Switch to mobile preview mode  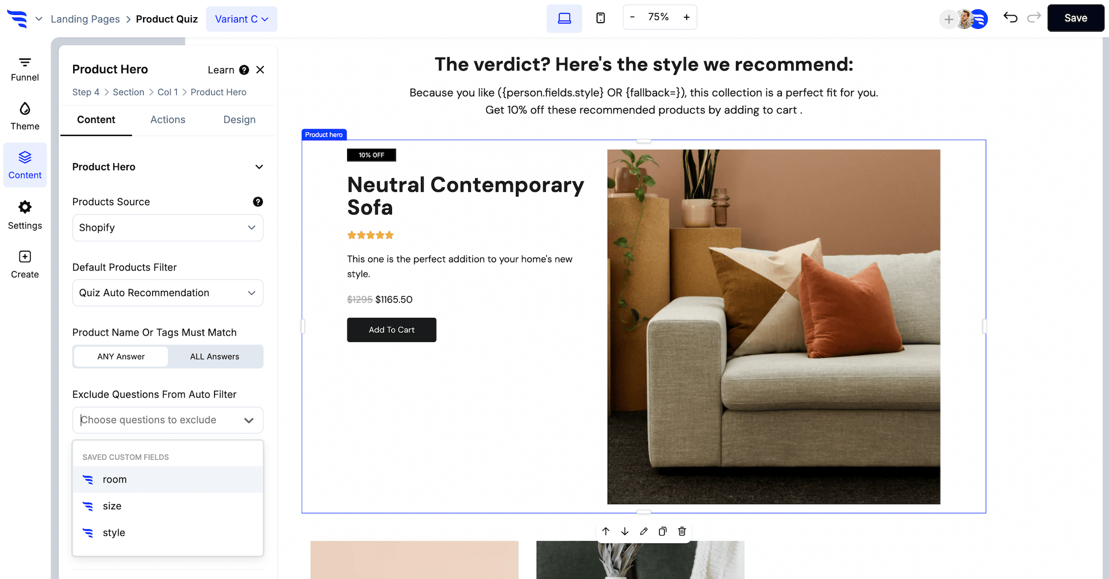click(x=601, y=18)
